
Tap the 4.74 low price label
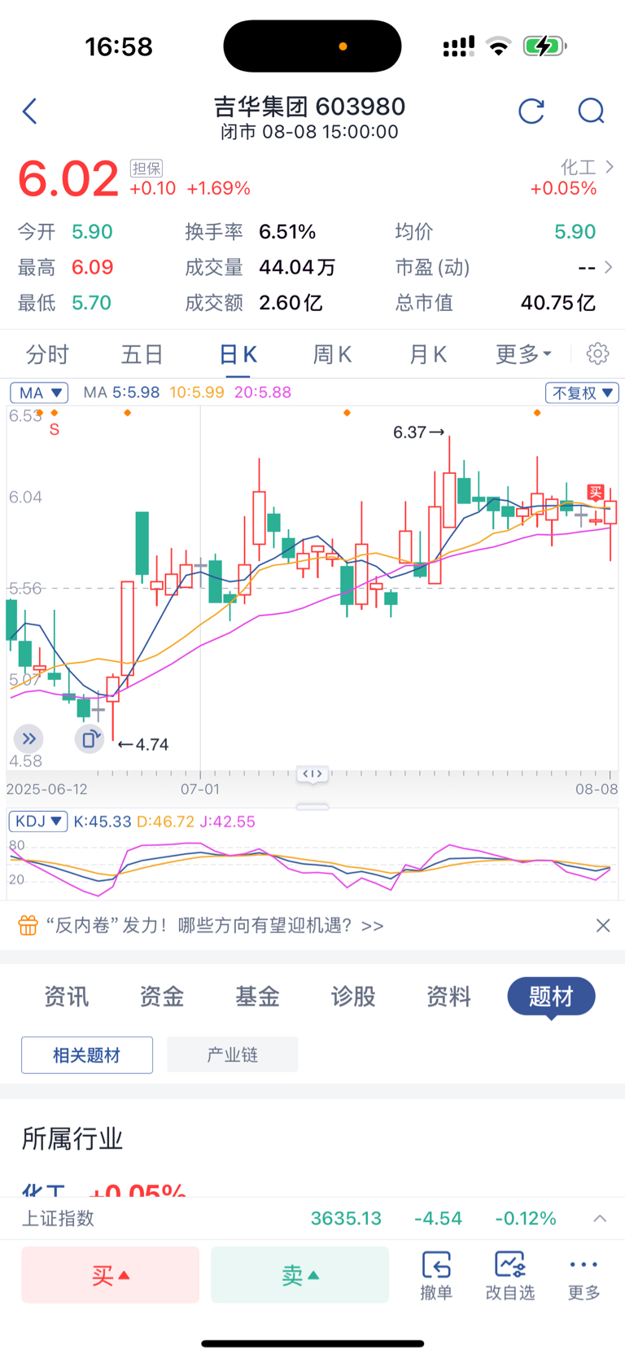coord(143,744)
